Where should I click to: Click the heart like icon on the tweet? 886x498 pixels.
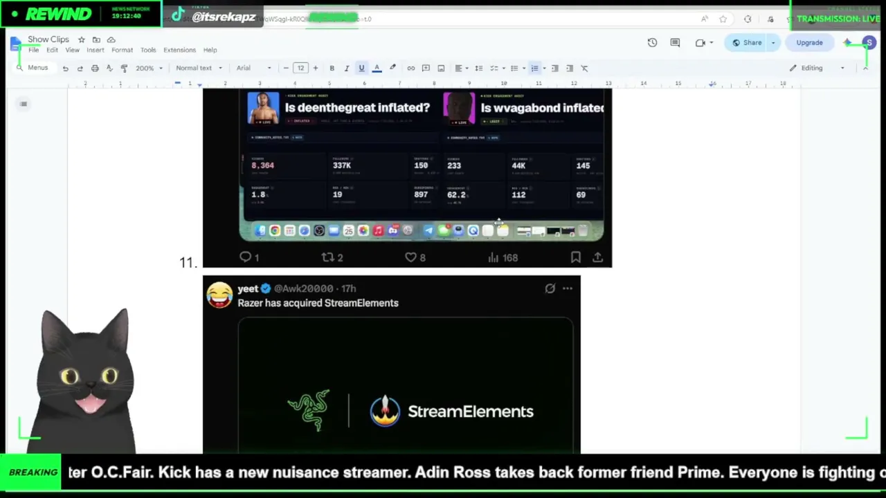(x=410, y=257)
